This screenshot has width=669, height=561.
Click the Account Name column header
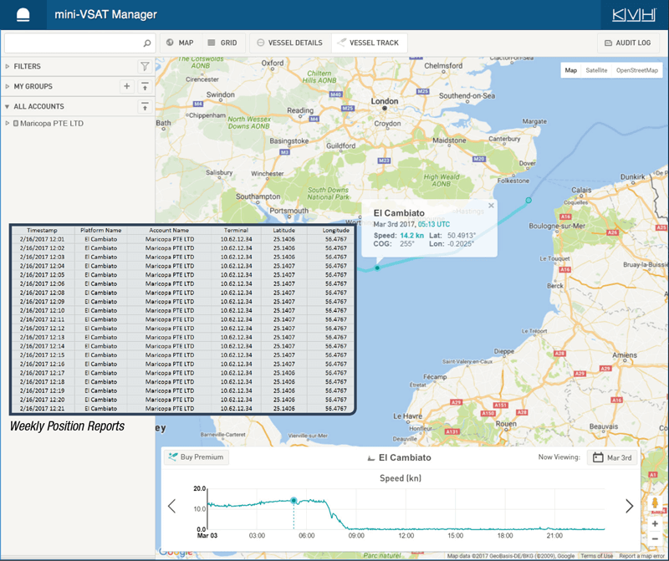pos(169,231)
